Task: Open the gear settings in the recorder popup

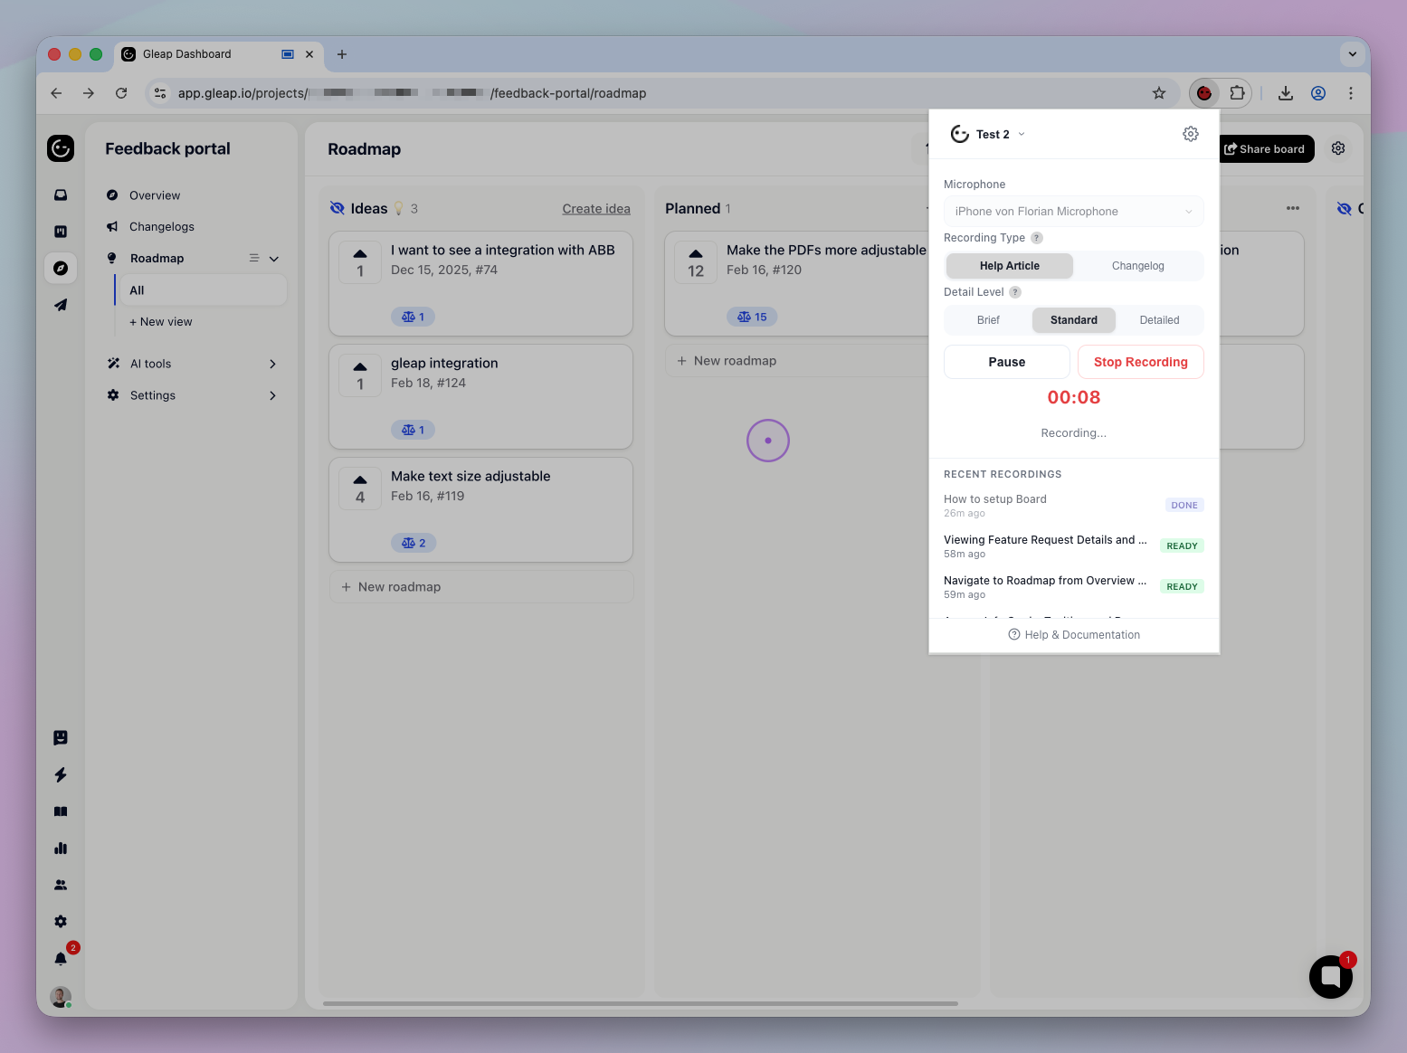Action: (x=1191, y=134)
